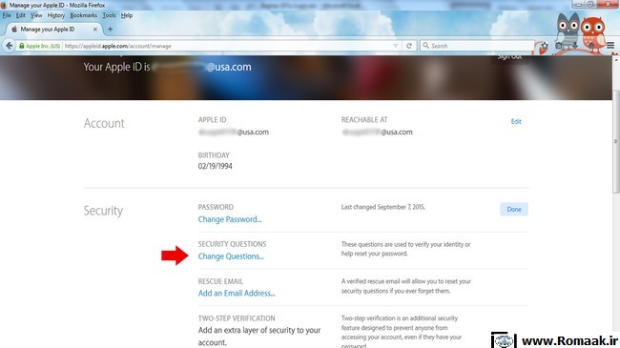Open the File menu
The width and height of the screenshot is (620, 348).
tap(7, 15)
